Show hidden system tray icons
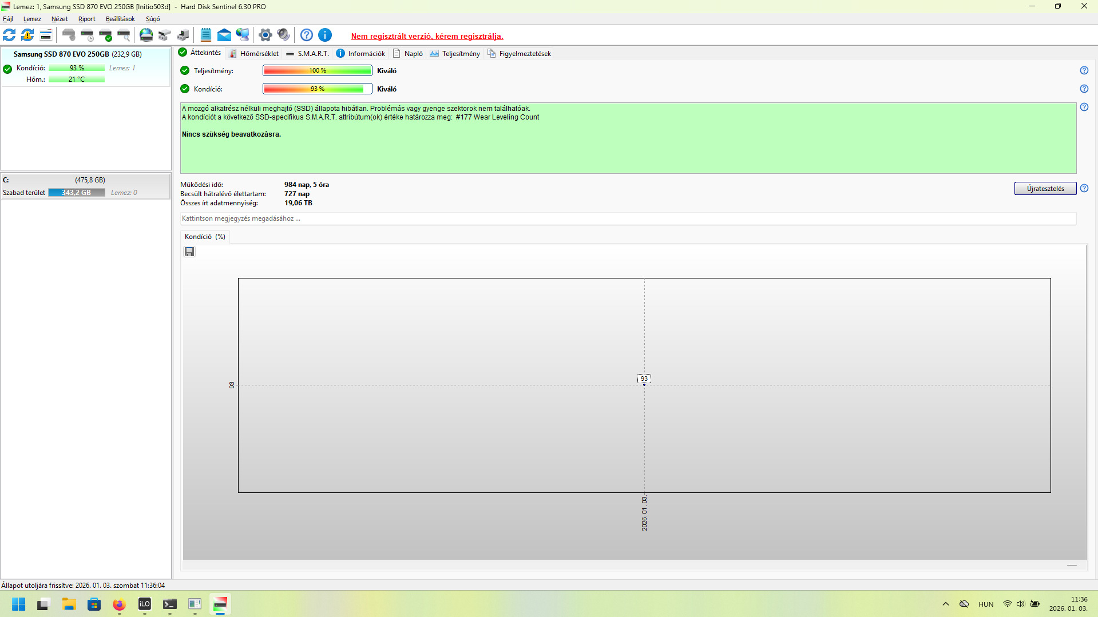This screenshot has width=1098, height=617. [946, 604]
